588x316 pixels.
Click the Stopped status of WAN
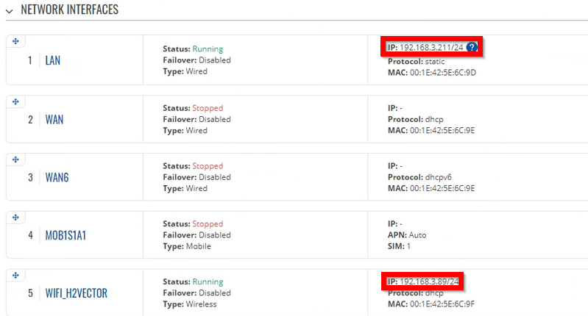pyautogui.click(x=208, y=108)
